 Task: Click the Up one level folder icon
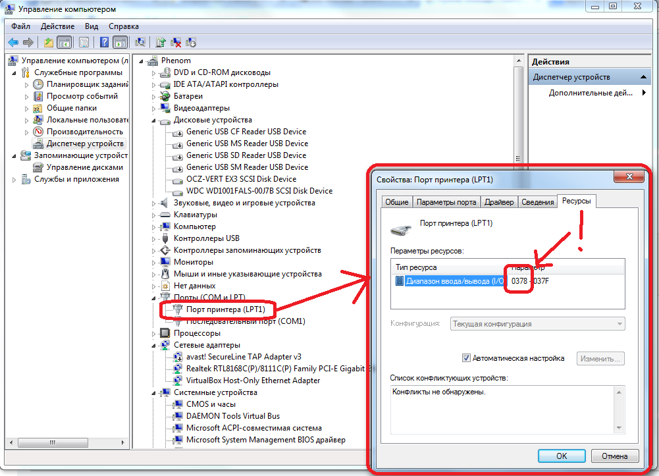coord(49,42)
